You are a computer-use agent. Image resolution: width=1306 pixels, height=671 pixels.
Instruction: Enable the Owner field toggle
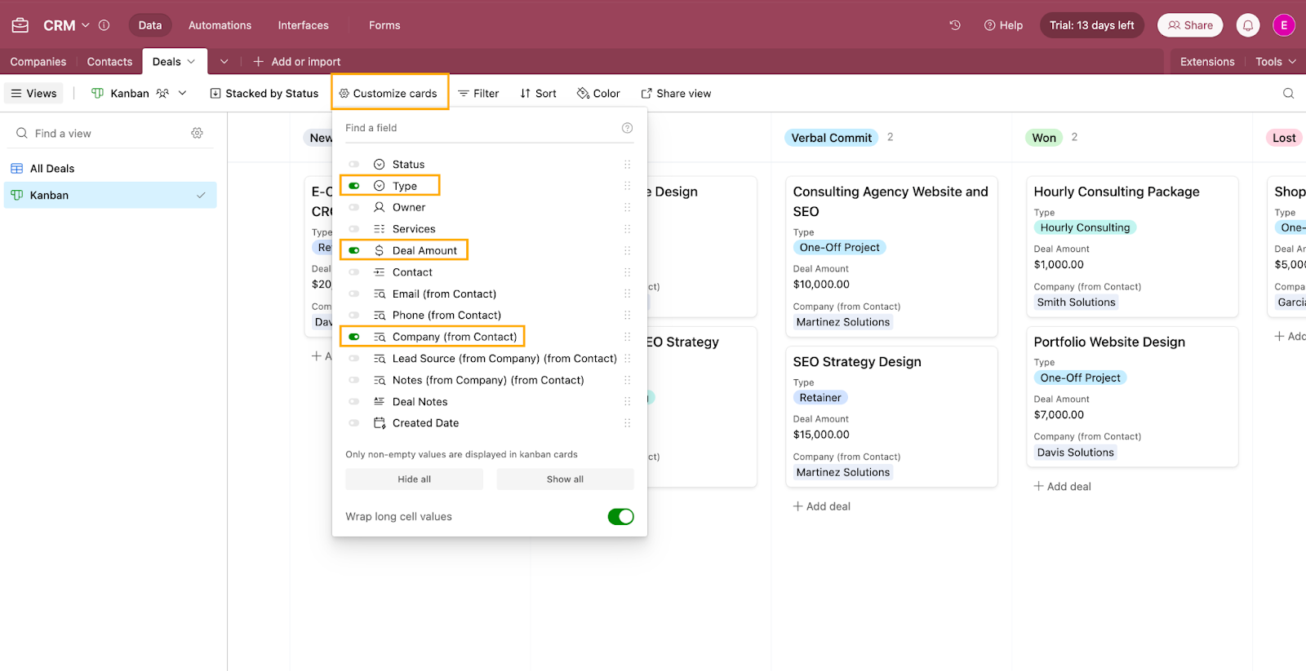[x=354, y=208]
